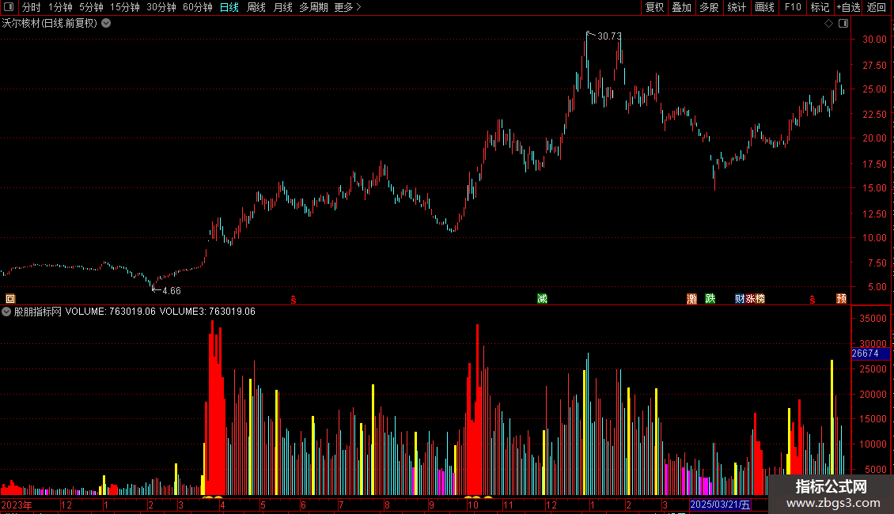Toggle the left sidebar panel icon
This screenshot has height=514, width=894.
click(9, 7)
